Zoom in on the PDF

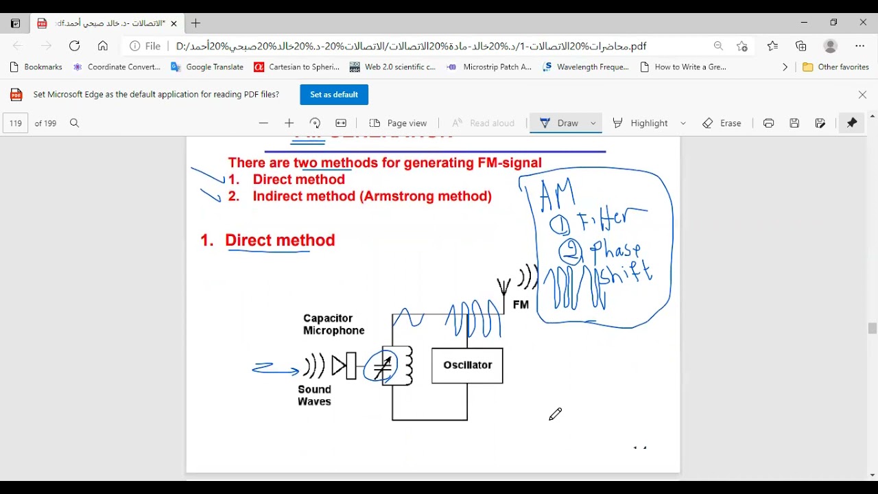[289, 123]
